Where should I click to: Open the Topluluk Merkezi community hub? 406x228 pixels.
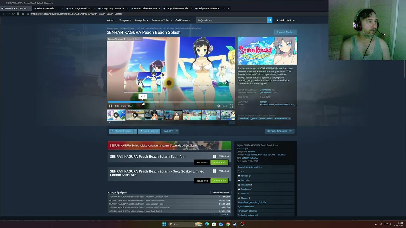285,32
